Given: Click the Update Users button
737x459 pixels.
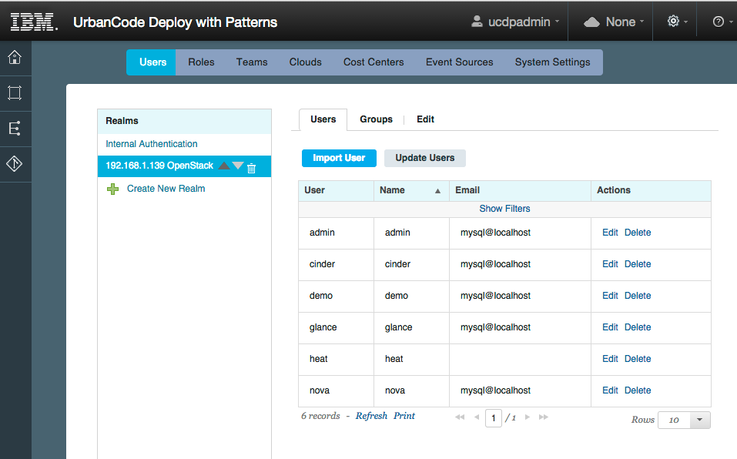Looking at the screenshot, I should pos(425,158).
